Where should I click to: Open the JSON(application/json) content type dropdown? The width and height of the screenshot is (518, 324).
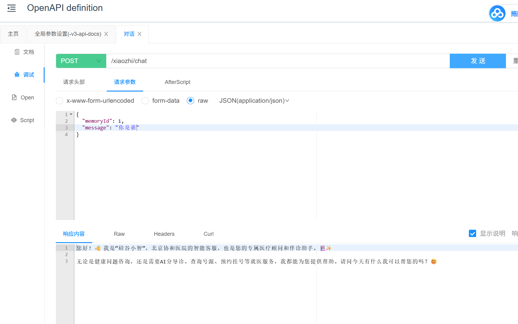pyautogui.click(x=254, y=101)
